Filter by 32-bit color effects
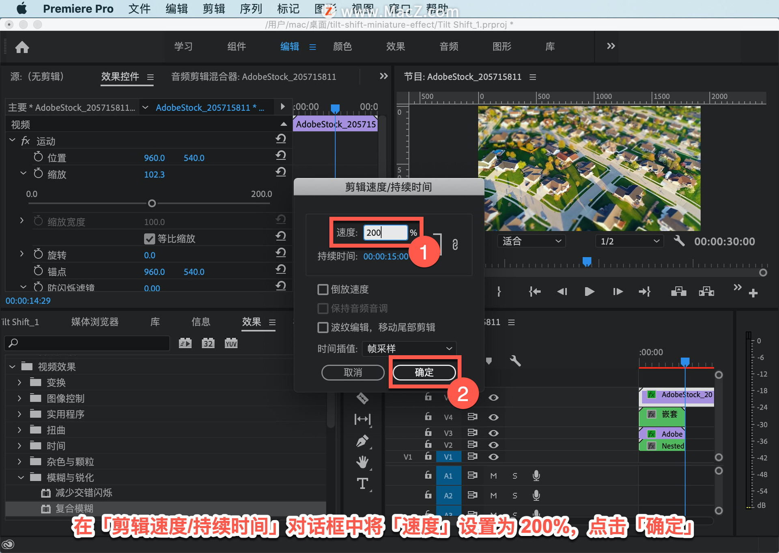Screen dimensions: 779x553 point(208,343)
